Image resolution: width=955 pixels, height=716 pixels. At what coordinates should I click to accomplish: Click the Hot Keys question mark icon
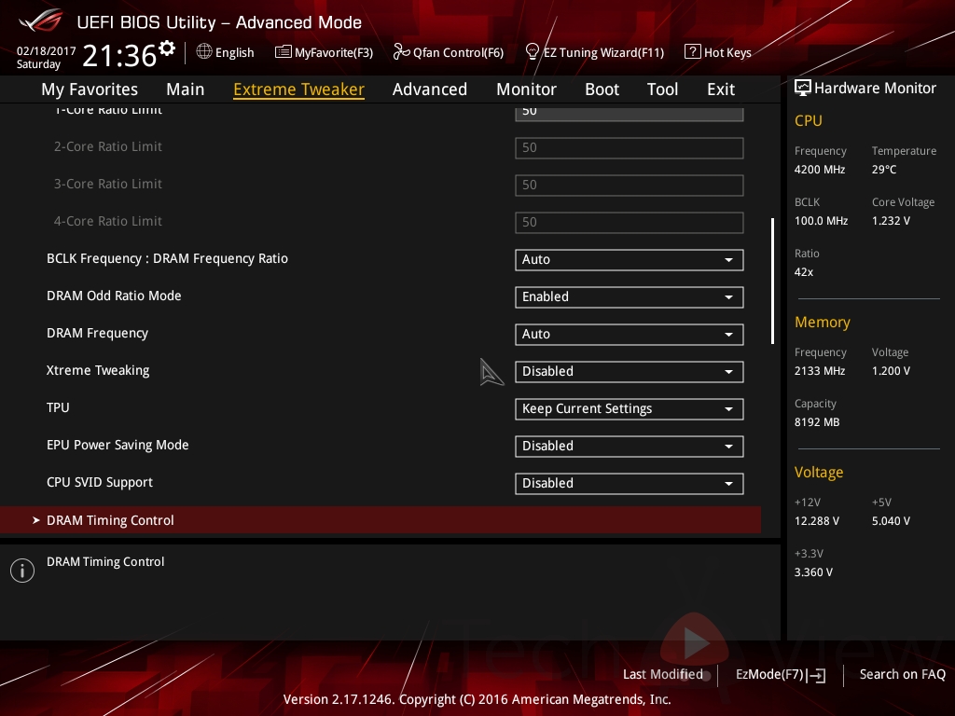point(693,52)
